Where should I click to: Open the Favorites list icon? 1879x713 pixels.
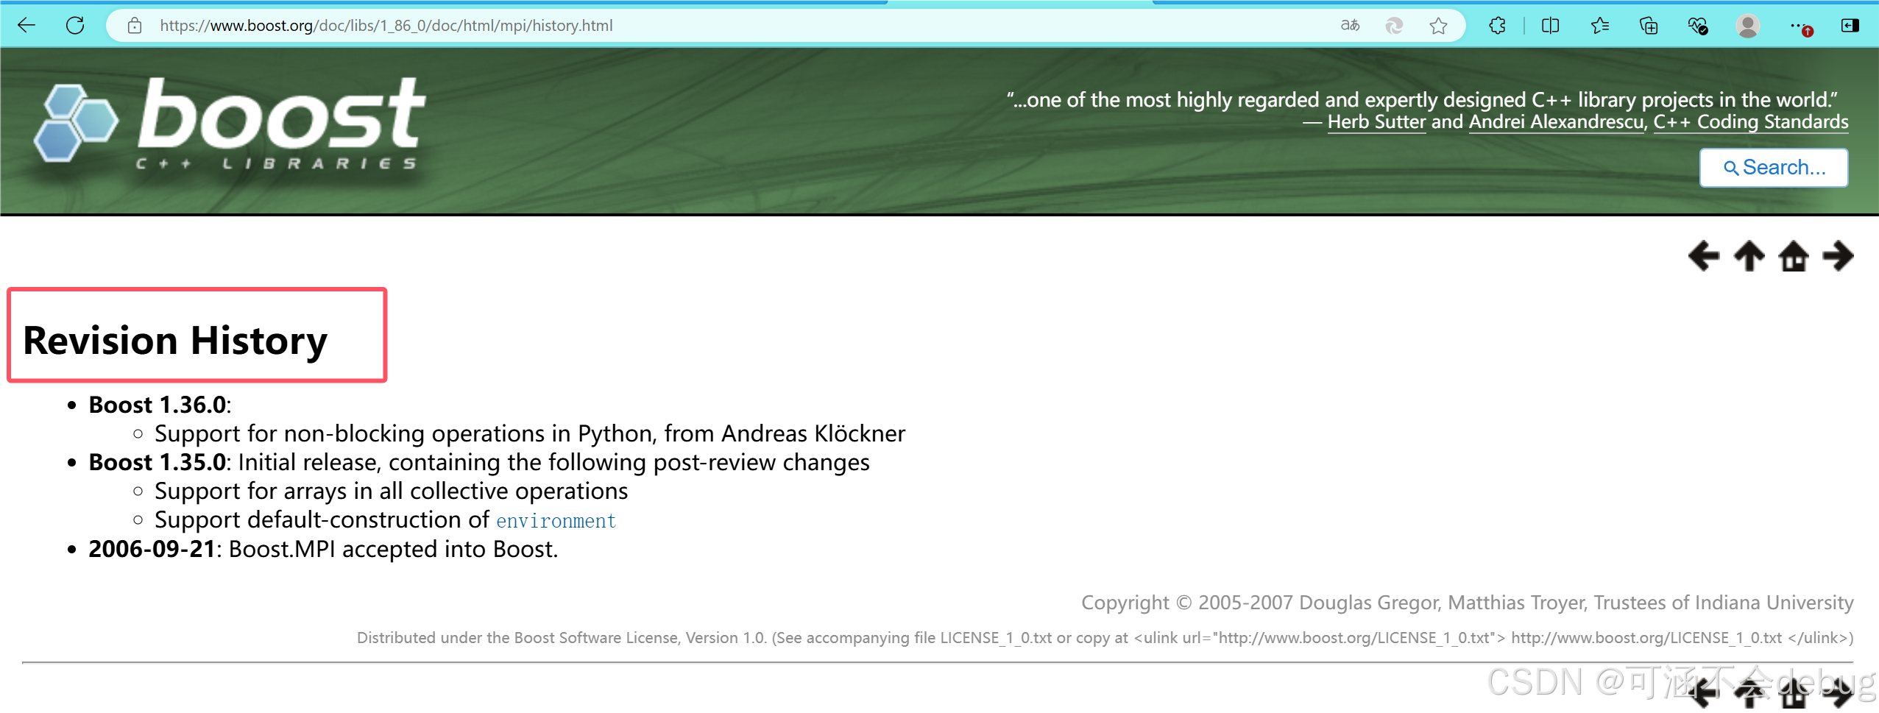(x=1599, y=26)
